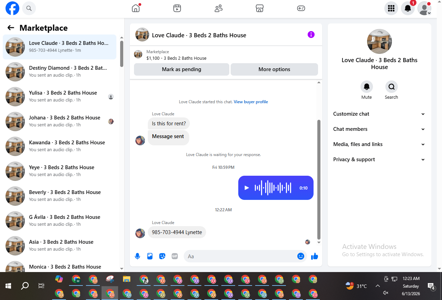Click the audio clip waveform
442x300 pixels.
[x=273, y=188]
